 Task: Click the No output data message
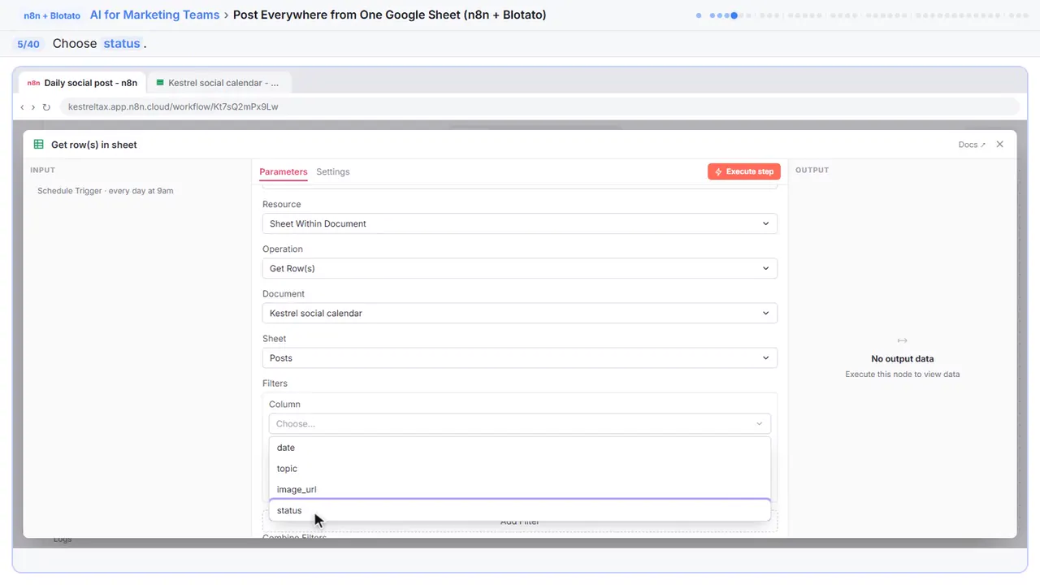pyautogui.click(x=902, y=358)
